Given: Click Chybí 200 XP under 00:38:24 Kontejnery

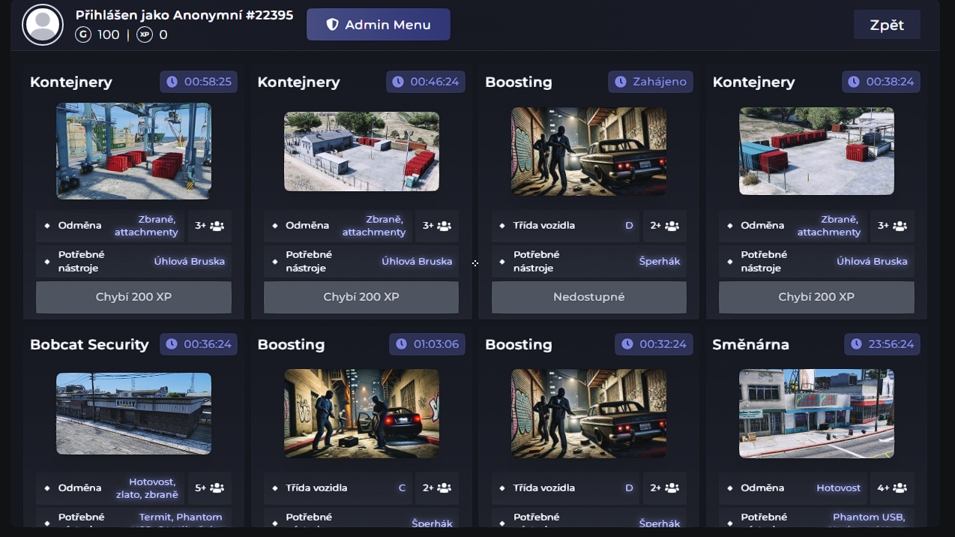Looking at the screenshot, I should point(816,297).
